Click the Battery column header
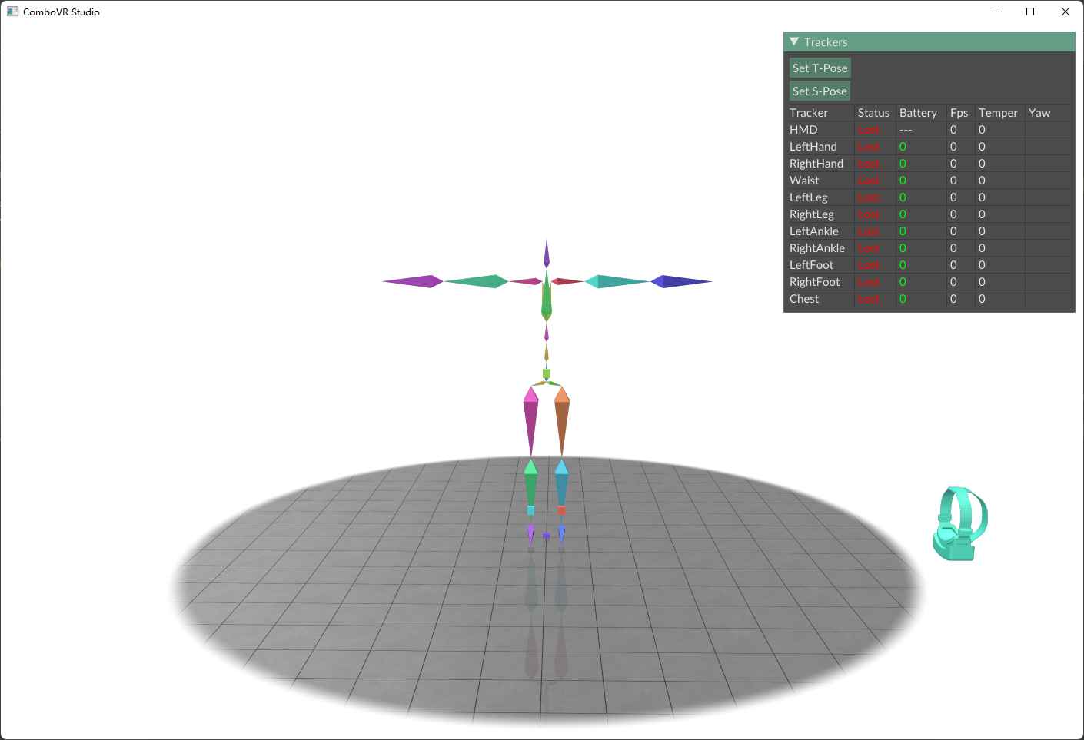Viewport: 1084px width, 740px height. coord(918,113)
